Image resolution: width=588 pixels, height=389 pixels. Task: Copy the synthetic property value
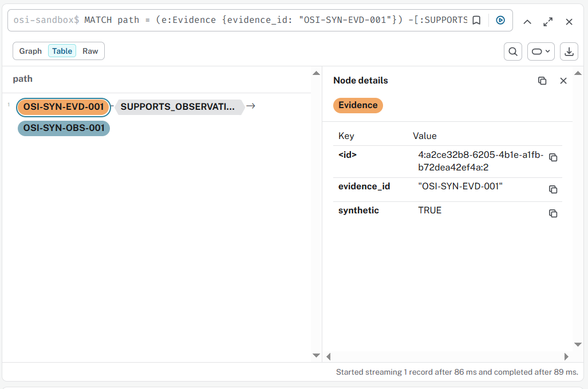[x=553, y=213]
